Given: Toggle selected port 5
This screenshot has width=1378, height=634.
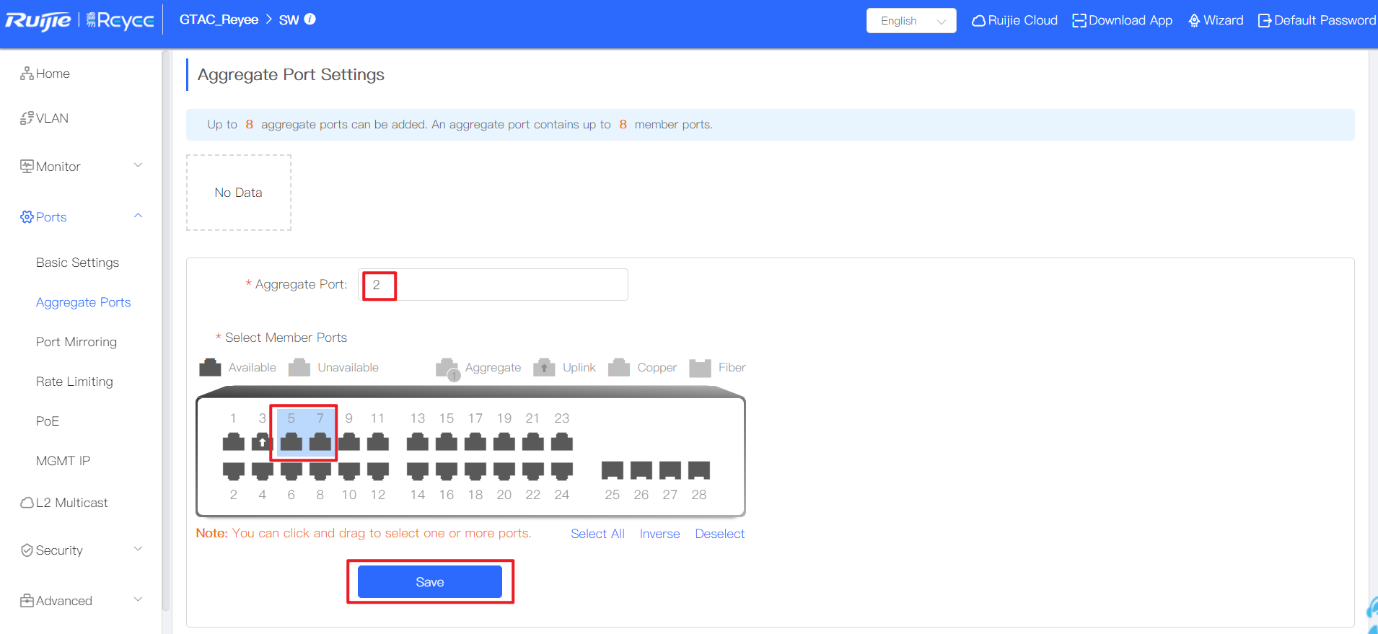Looking at the screenshot, I should point(291,441).
